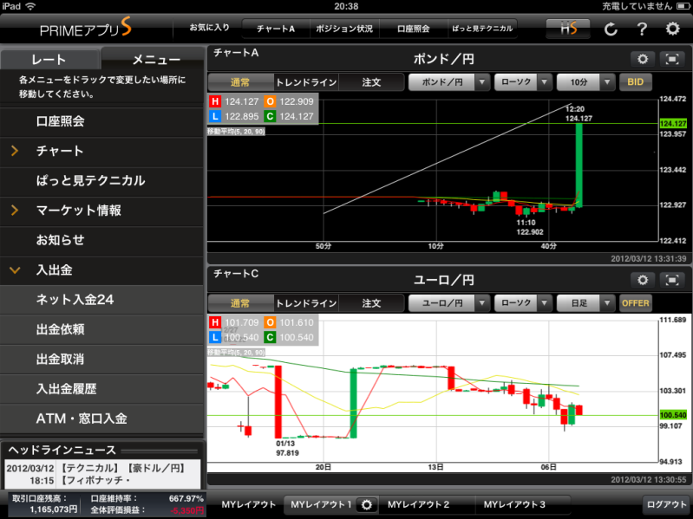This screenshot has height=519, width=693.
Task: Select 注文 mode in Chart C
Action: pyautogui.click(x=371, y=303)
